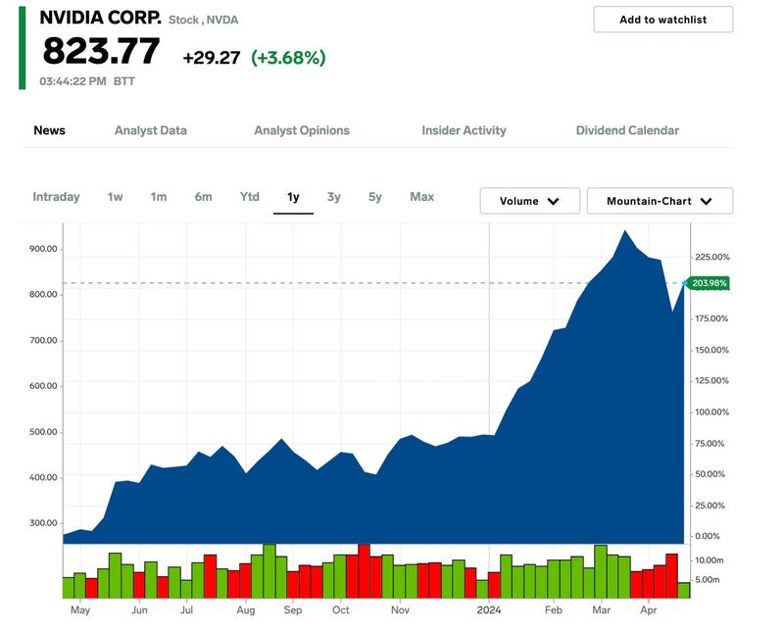
Task: Click the 900.00 price axis label
Action: (x=43, y=249)
